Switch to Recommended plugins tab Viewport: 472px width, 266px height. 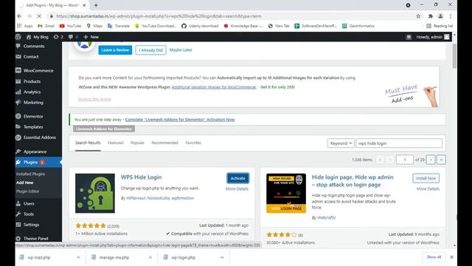[164, 143]
